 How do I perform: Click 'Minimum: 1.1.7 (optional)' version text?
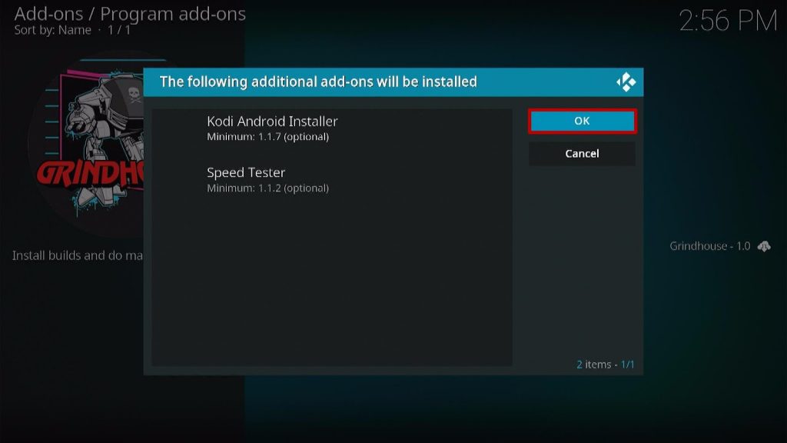pyautogui.click(x=268, y=137)
